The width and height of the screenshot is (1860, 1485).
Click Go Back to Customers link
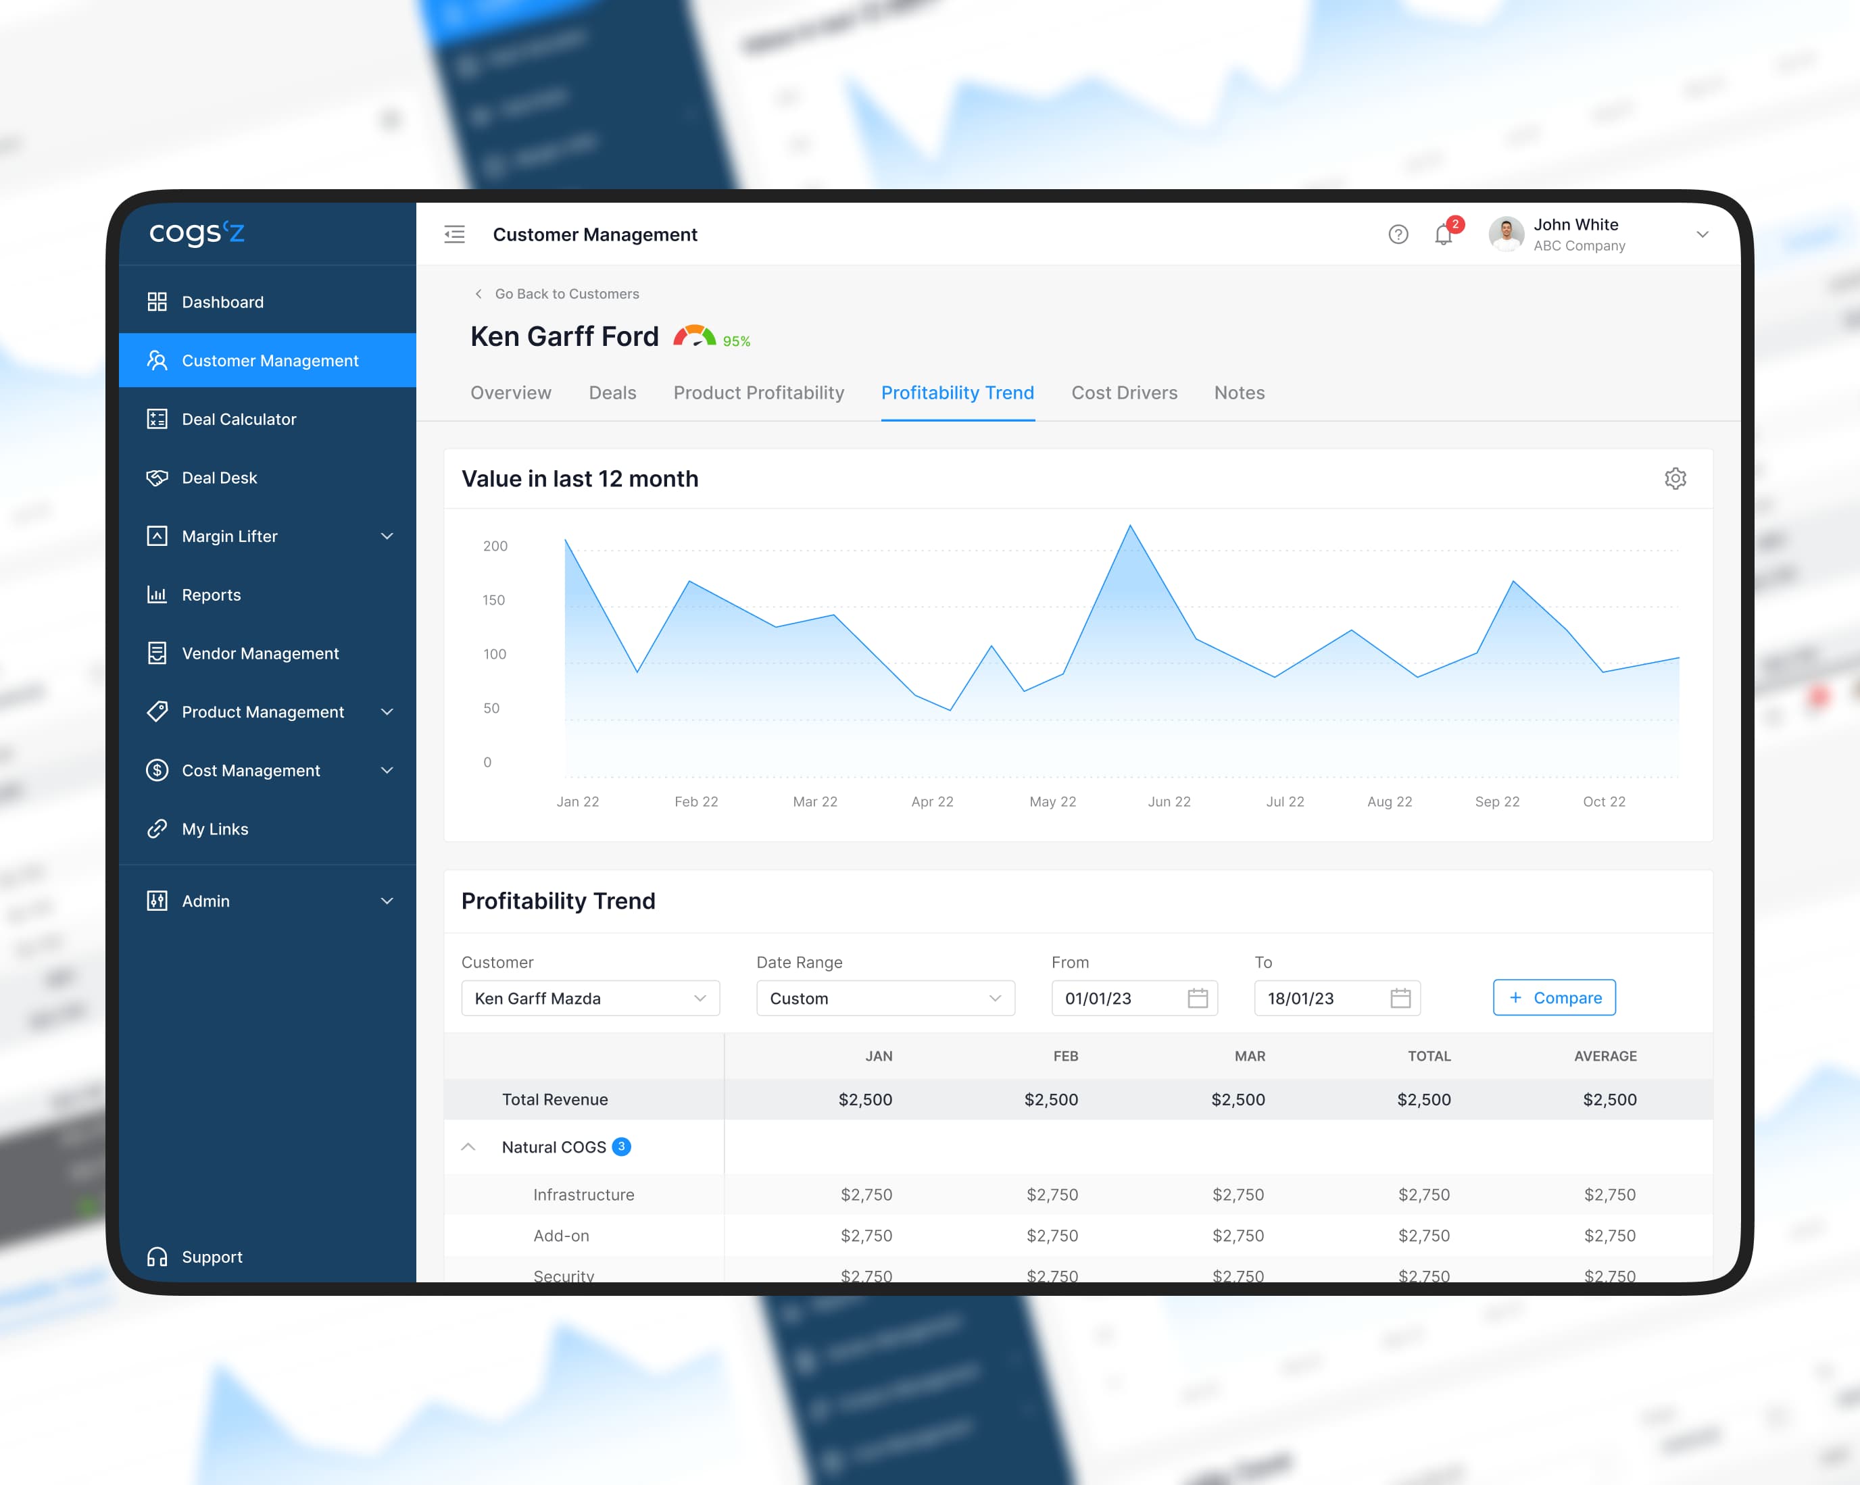click(x=558, y=294)
